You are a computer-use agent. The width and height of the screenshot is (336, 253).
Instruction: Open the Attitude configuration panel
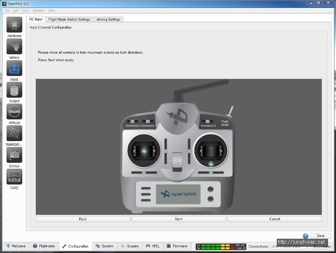(14, 111)
